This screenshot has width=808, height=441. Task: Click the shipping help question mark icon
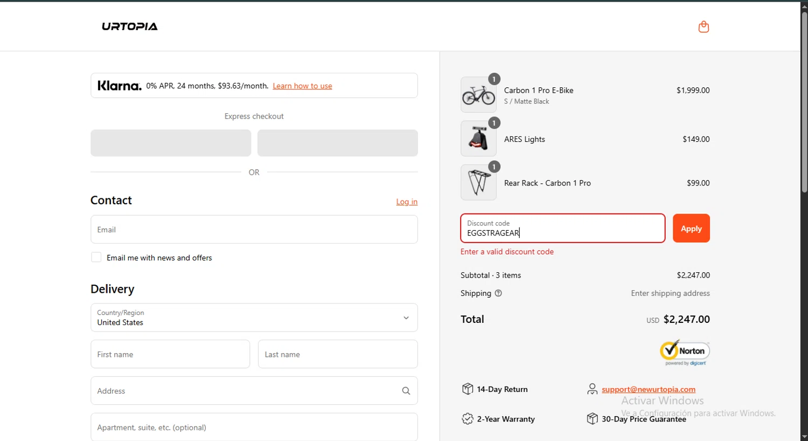[498, 293]
